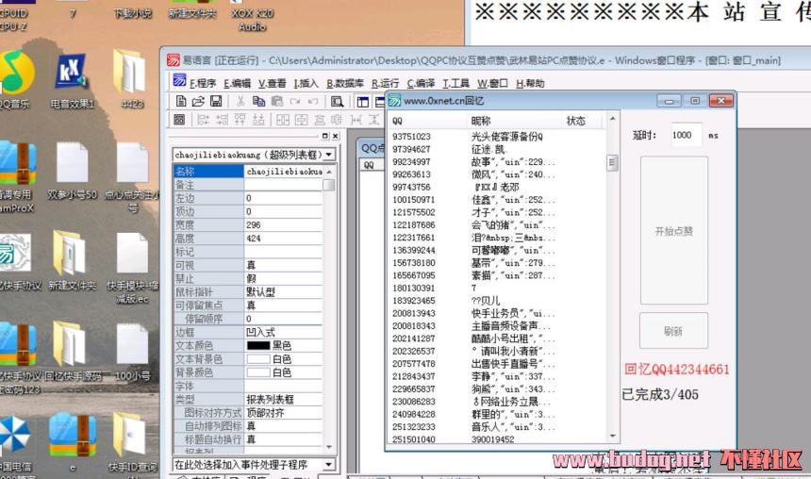Click the 鼠标指针 property value 默认型

click(283, 291)
